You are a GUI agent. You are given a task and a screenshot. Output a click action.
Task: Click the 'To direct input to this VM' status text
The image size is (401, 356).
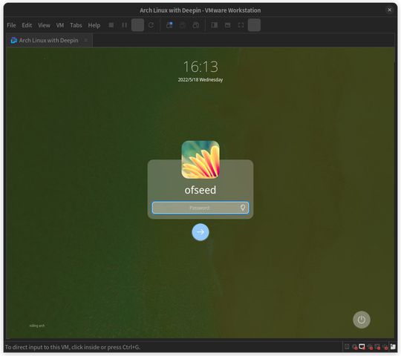click(72, 347)
